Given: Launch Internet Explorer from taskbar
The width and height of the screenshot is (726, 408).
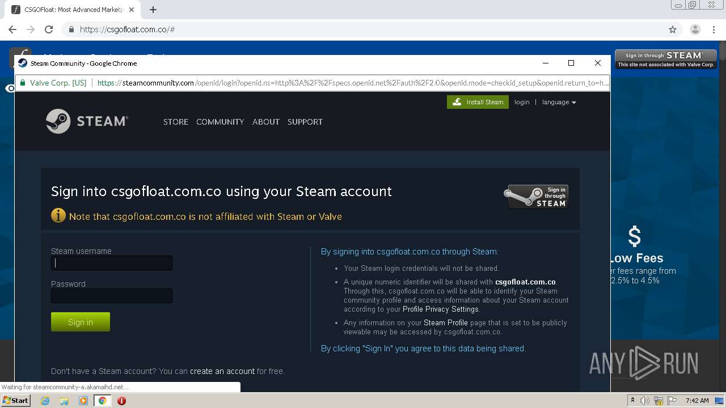Looking at the screenshot, I should (45, 401).
